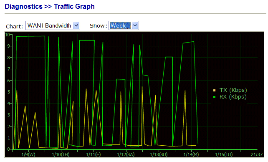Click the 1/12(SA) date axis marker

point(126,154)
